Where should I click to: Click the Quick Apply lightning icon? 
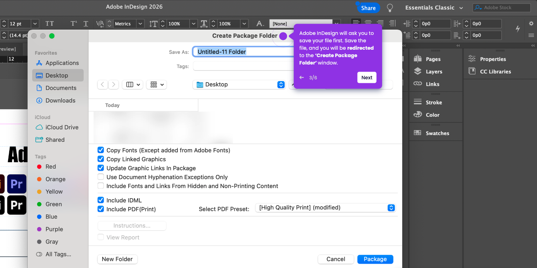[x=518, y=29]
